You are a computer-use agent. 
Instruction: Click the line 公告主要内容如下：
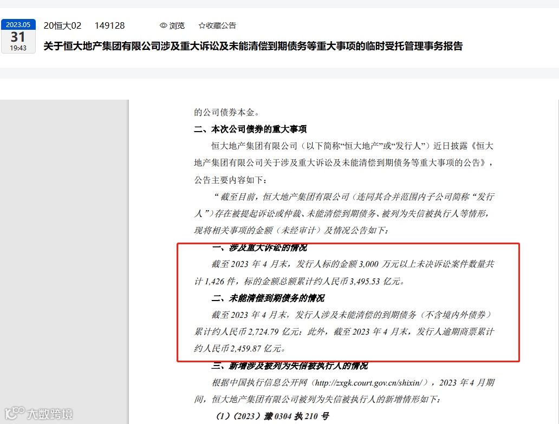pos(231,180)
